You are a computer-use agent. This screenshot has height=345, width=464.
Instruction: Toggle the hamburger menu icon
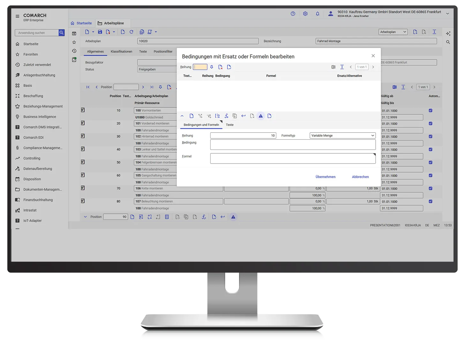(x=17, y=16)
